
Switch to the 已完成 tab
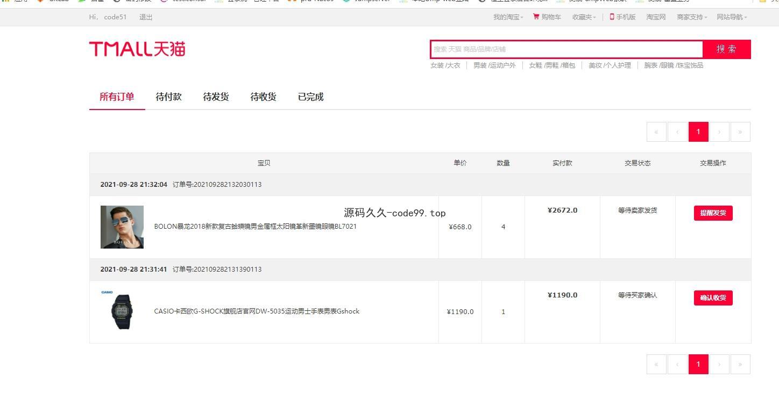pyautogui.click(x=310, y=97)
